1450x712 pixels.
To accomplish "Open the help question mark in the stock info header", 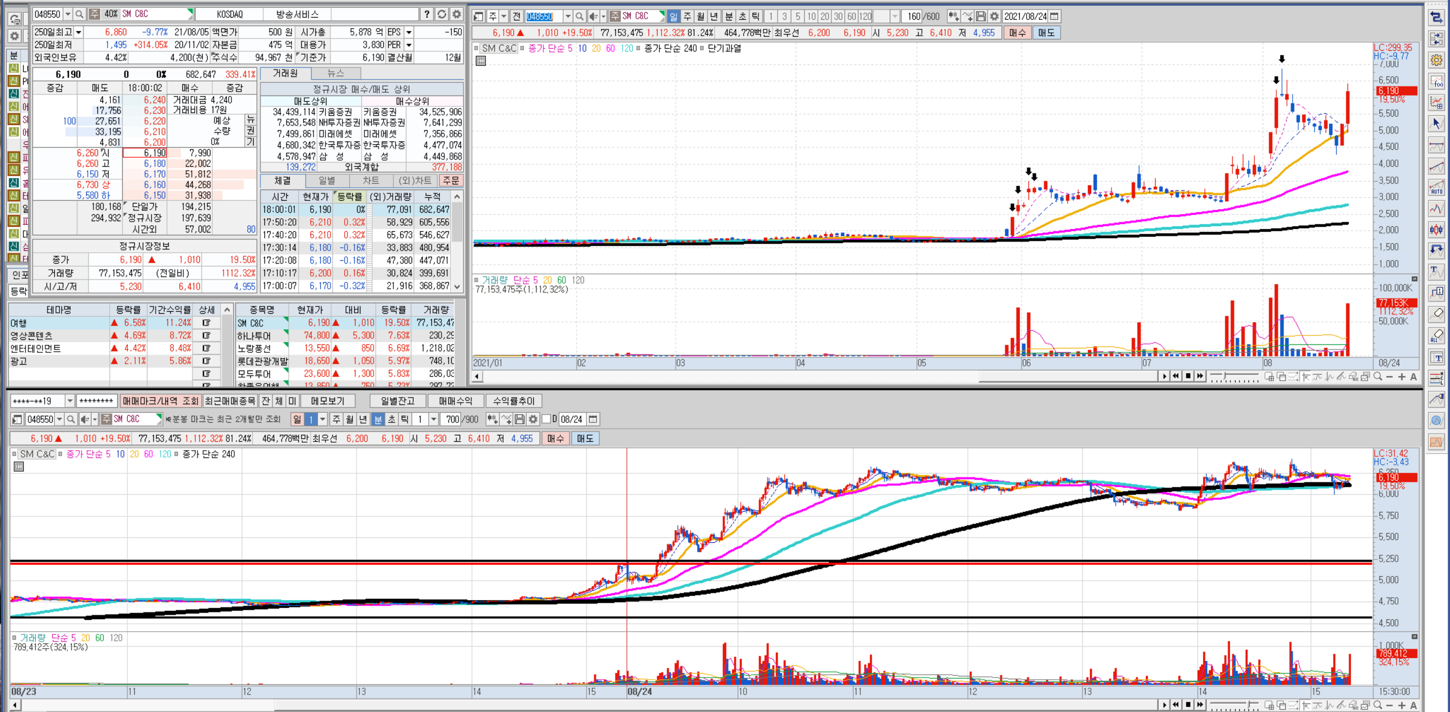I will point(427,14).
